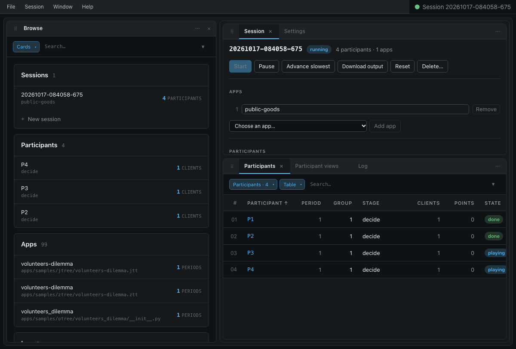Open the volunteers-dilemma.jtt app card
Screen dimensions: 516x349
(111, 267)
